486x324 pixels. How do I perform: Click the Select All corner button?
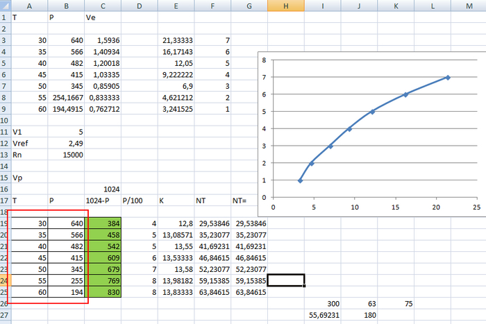coord(6,6)
